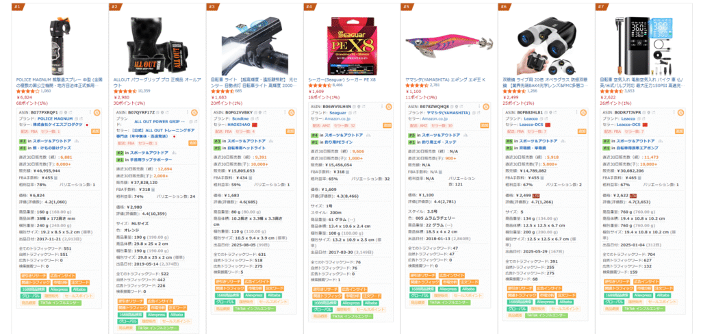
Task: Click the Aliexpress button under the binoculars product
Action: tap(546, 303)
